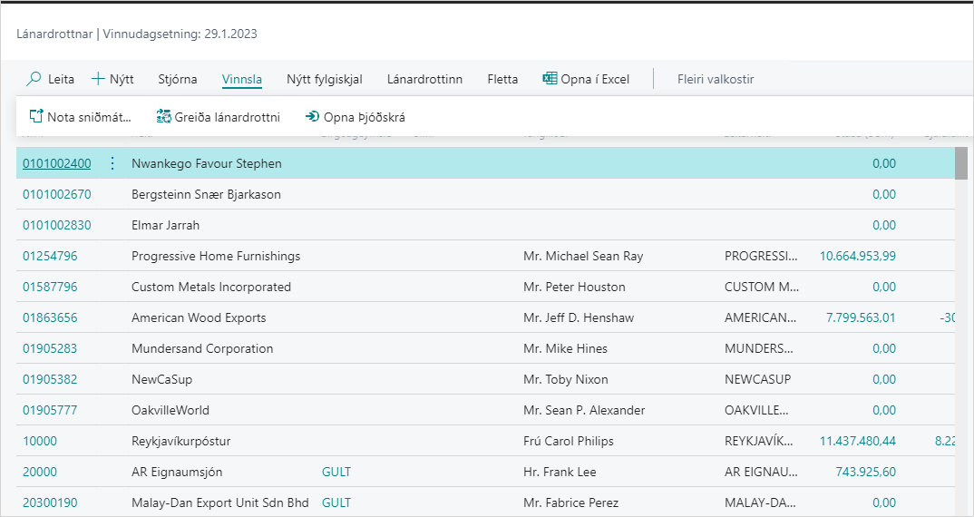Click the name Bergsteinn Snær Bjarkason
This screenshot has width=974, height=517.
point(206,194)
